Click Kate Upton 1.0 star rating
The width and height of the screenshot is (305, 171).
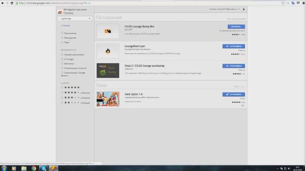(x=236, y=102)
